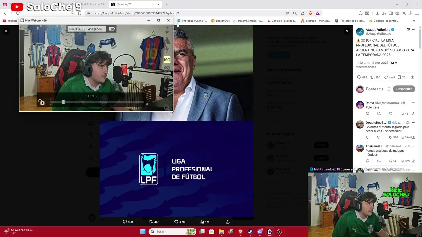Click the share icon beside 201 bookmarks
The image size is (422, 237).
pos(412,77)
